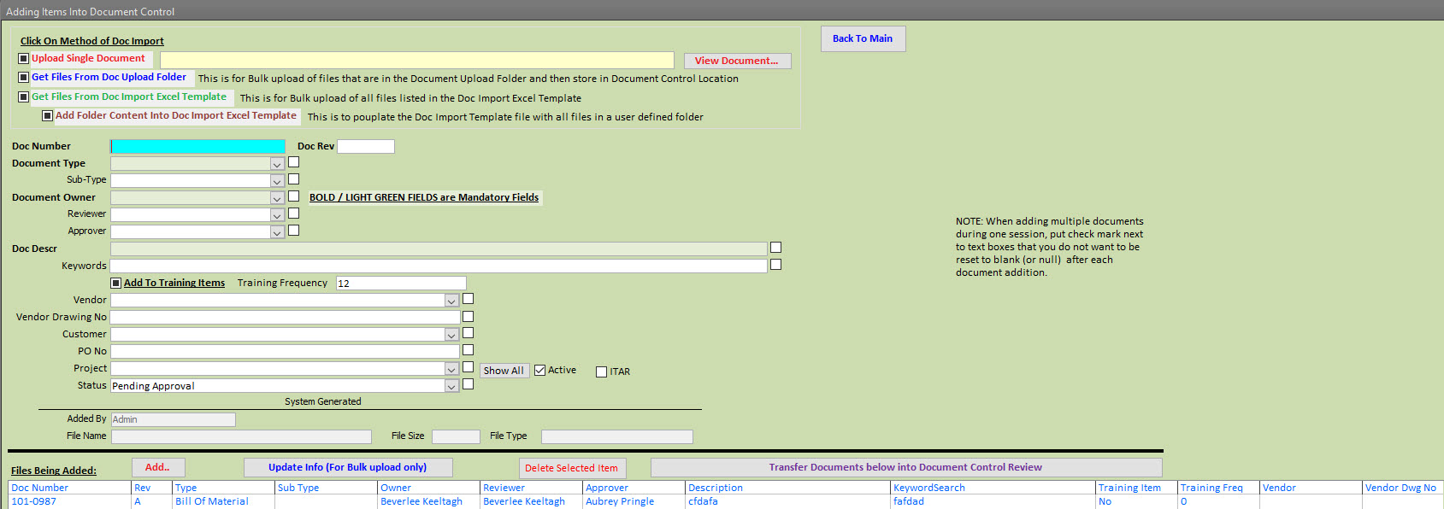Focus the Doc Rev input field

tap(366, 147)
